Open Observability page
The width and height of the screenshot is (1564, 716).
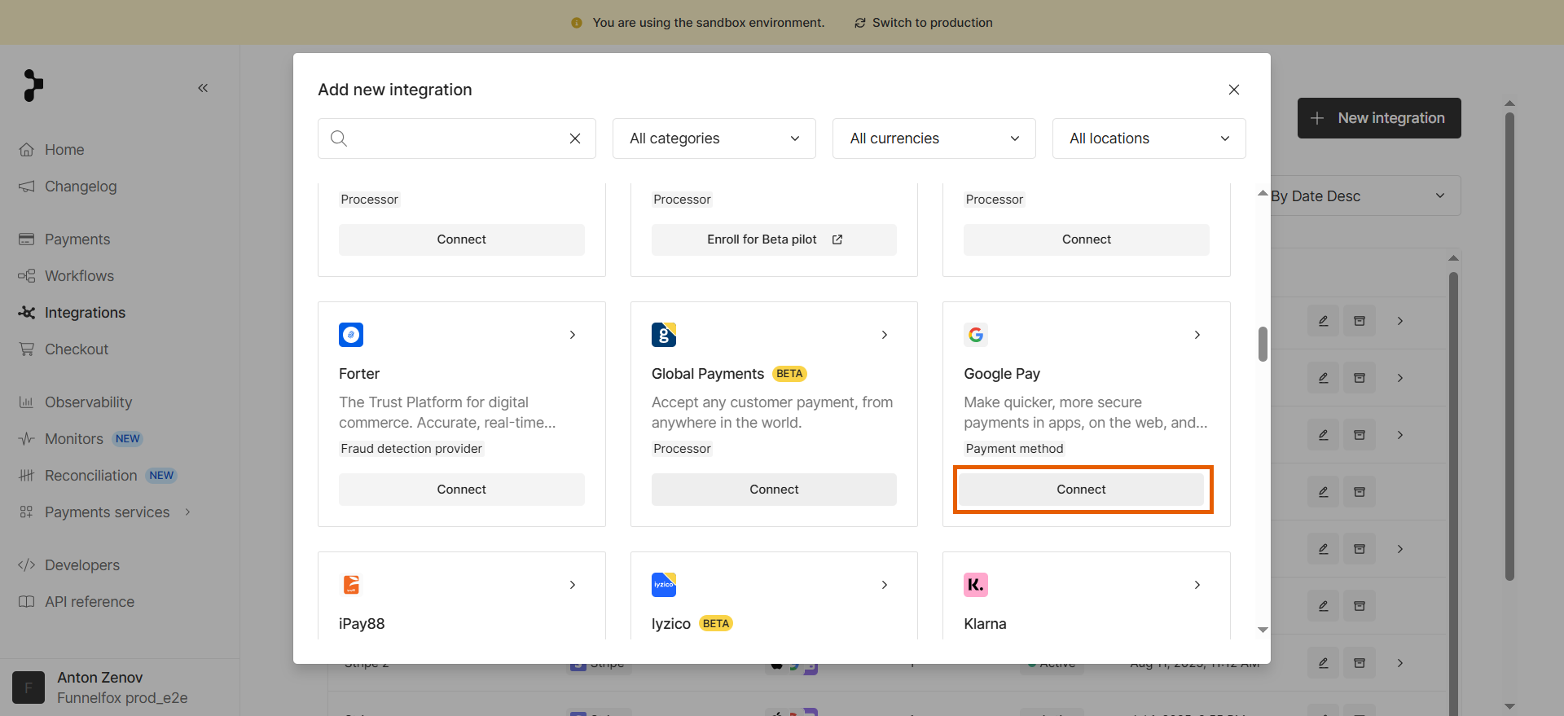[x=88, y=402]
